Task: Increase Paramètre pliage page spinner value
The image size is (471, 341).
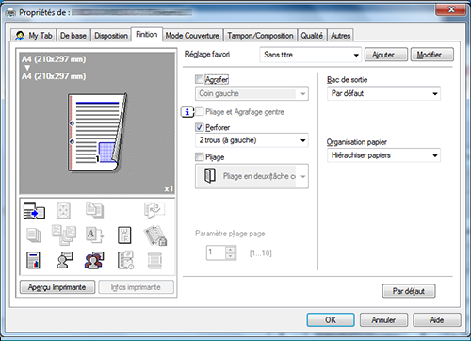Action: click(231, 250)
